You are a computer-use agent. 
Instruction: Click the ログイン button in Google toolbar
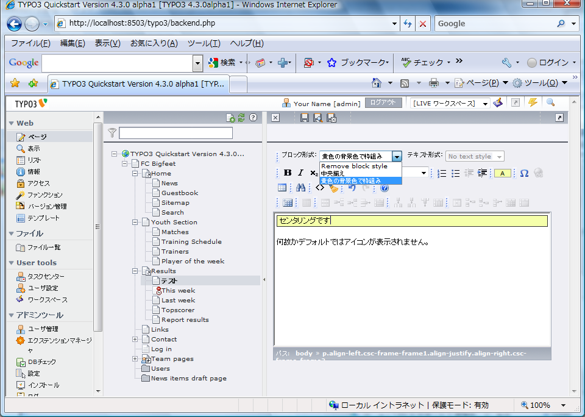pyautogui.click(x=548, y=63)
